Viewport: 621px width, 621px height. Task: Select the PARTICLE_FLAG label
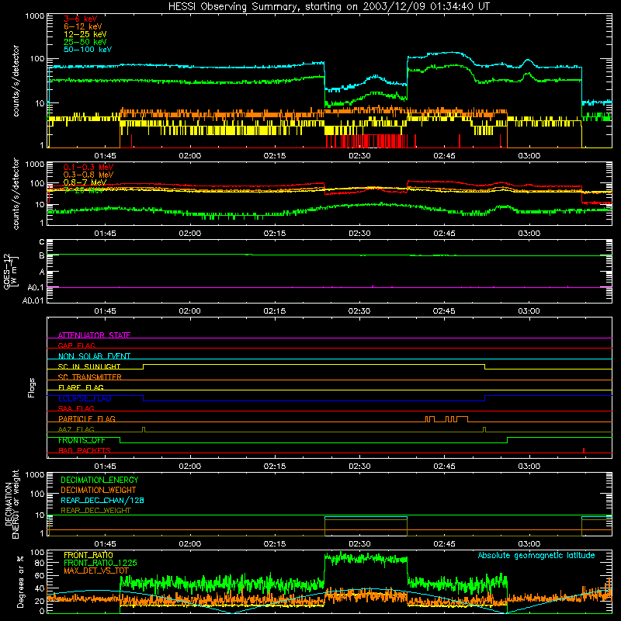click(87, 419)
